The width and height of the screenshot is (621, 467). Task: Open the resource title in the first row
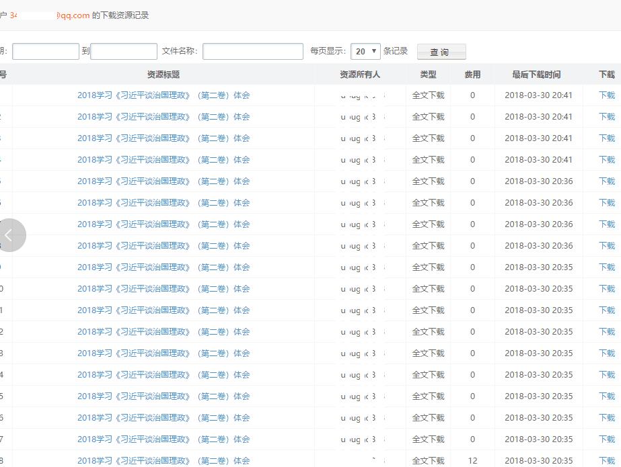(163, 95)
